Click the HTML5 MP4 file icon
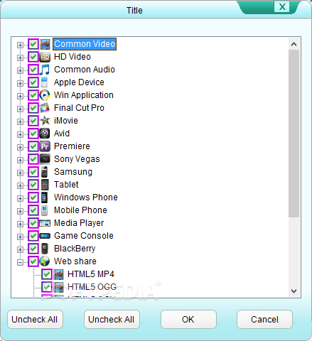The height and width of the screenshot is (341, 312). click(x=58, y=274)
